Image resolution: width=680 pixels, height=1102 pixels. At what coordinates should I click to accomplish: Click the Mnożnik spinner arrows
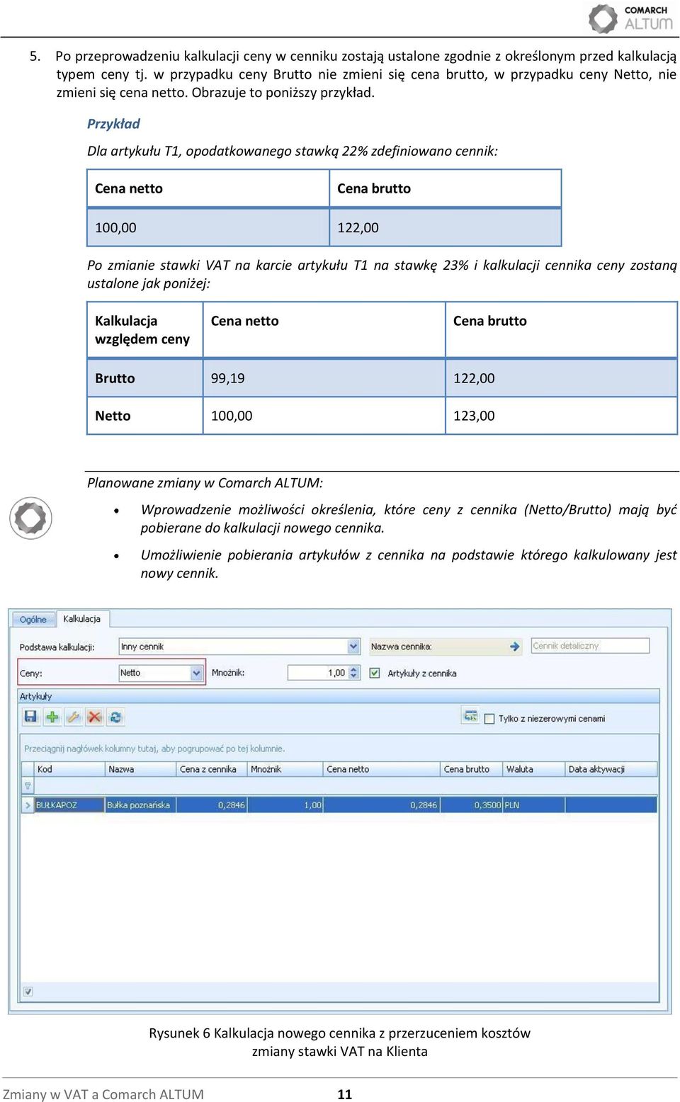(354, 673)
